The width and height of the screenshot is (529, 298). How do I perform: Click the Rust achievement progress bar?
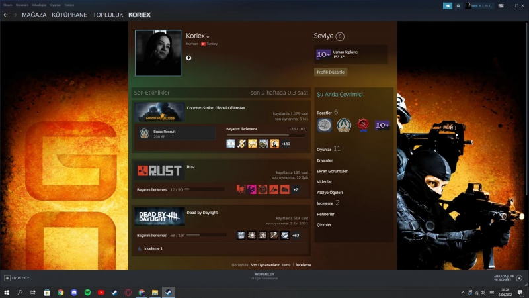coord(204,189)
